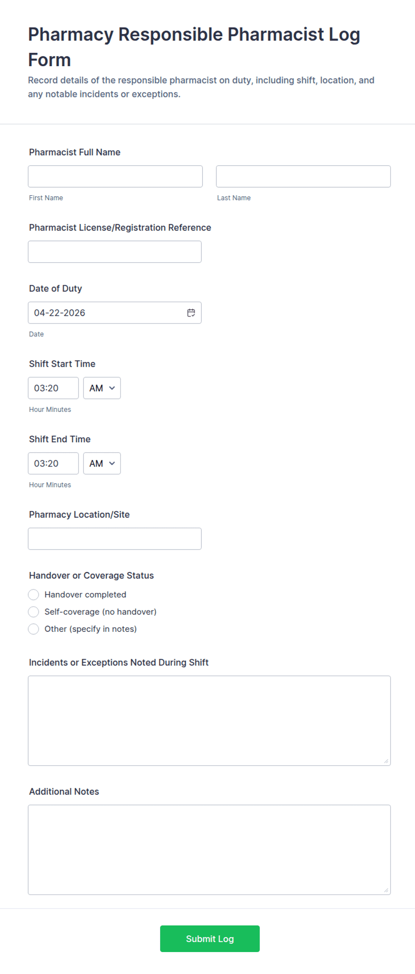Click the License/Registration Reference field
415x974 pixels.
point(115,252)
